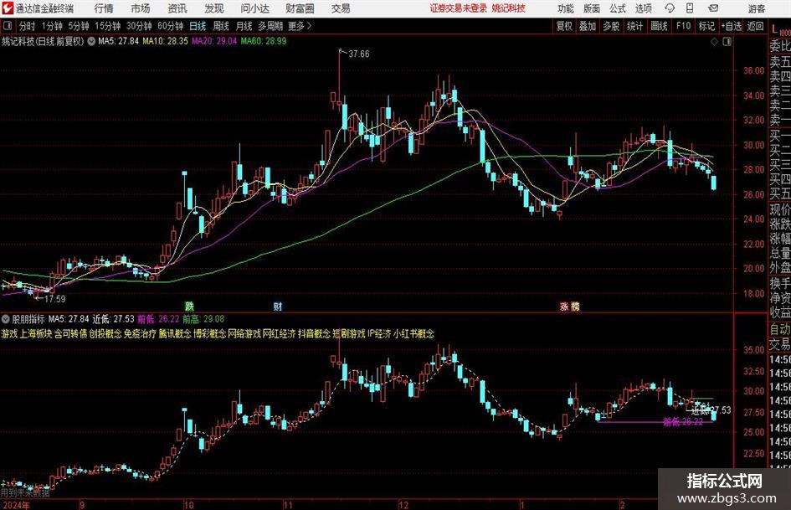Viewport: 791px width, 510px height.
Task: Click the 37.66 high price label
Action: 359,54
